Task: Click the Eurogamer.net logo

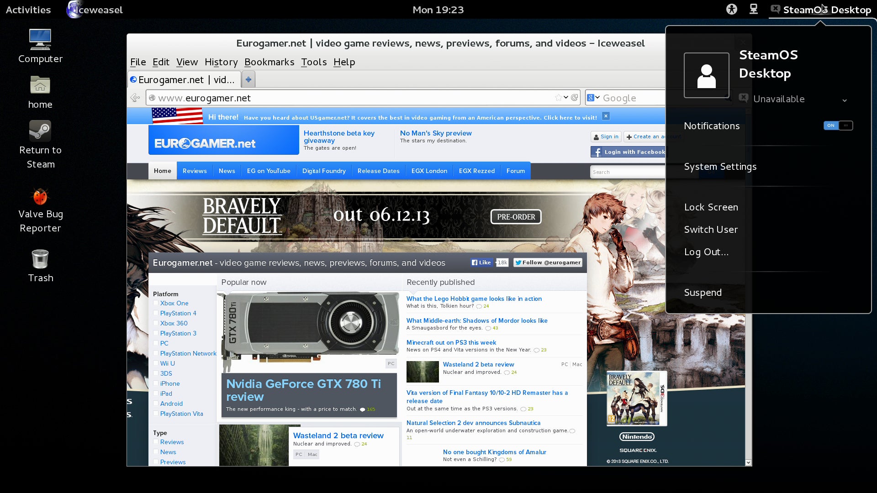Action: [x=223, y=140]
